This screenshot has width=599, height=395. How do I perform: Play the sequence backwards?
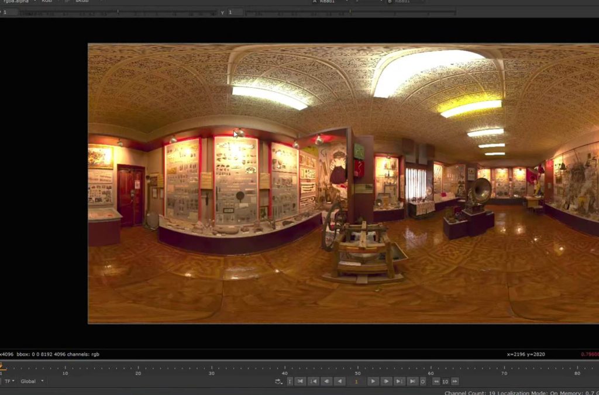point(339,382)
